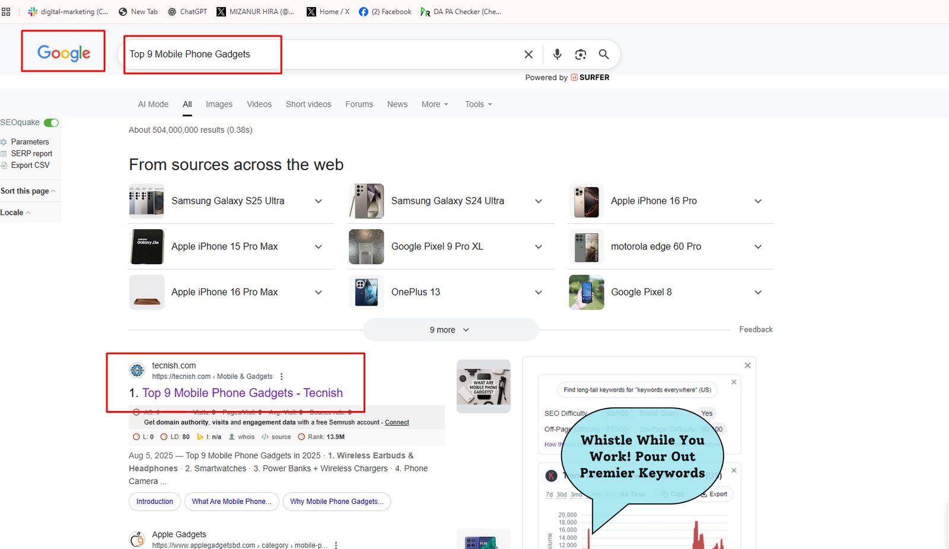Screen dimensions: 949x549
Task: Open the Tools dropdown
Action: (478, 104)
